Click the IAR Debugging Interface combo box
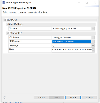 point(73,28)
